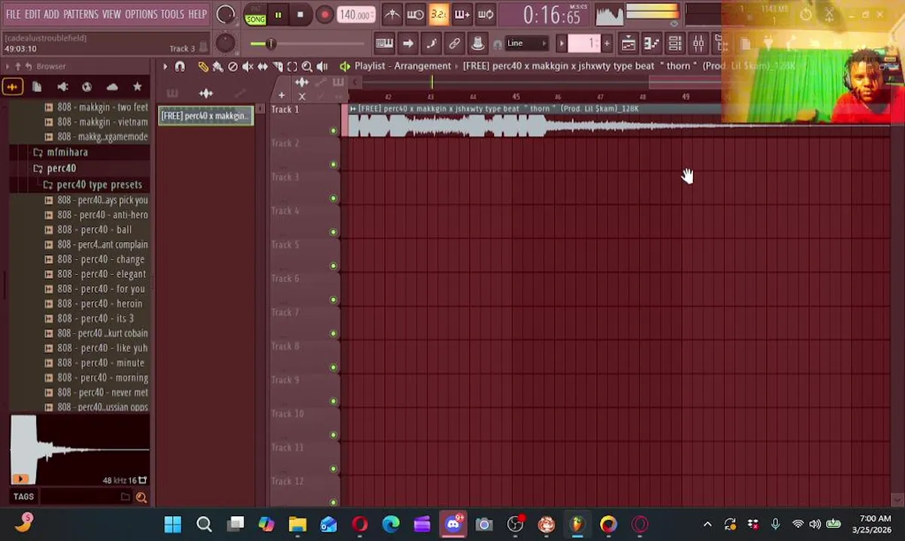Open the FILE menu
The image size is (905, 541).
14,14
